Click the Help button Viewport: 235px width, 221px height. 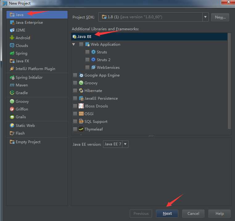(x=219, y=213)
